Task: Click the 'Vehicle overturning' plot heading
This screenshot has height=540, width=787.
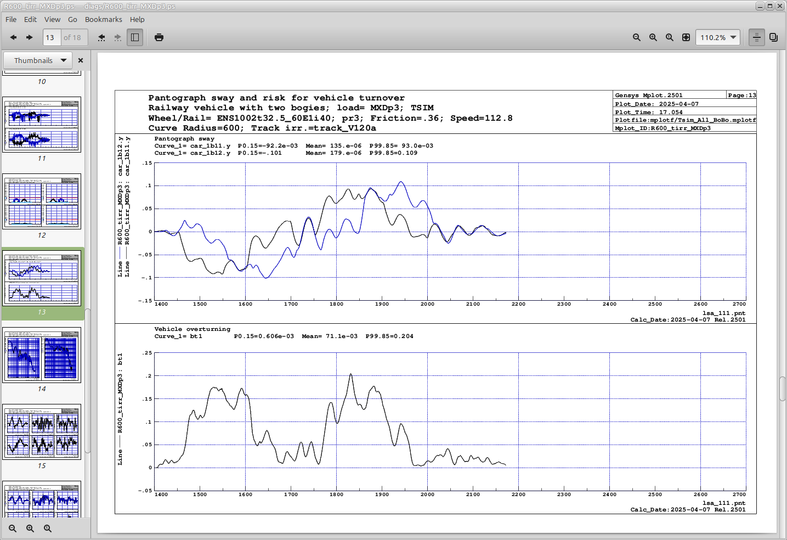Action: pos(192,329)
